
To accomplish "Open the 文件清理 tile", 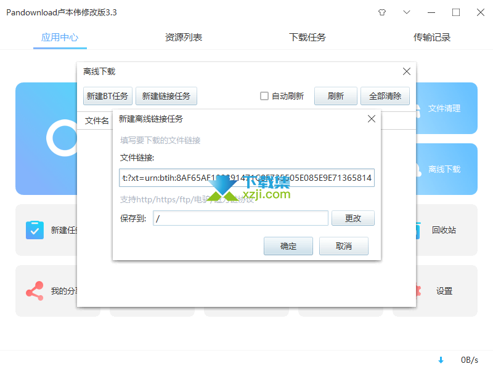I will coord(447,108).
